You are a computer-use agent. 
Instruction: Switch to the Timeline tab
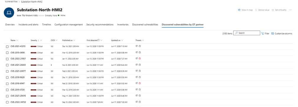coord(46,25)
